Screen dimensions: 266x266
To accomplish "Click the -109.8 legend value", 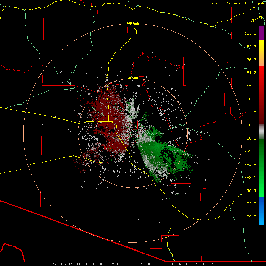I will [249, 217].
